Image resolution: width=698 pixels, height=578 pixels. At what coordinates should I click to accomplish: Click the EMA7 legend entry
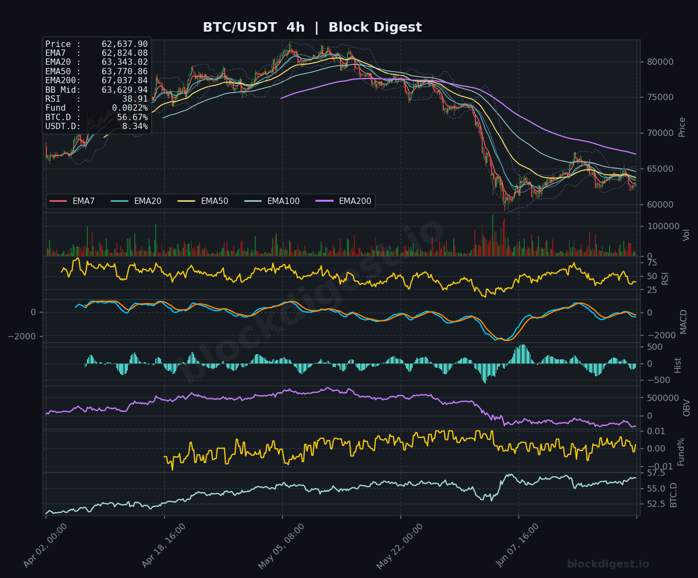pyautogui.click(x=73, y=201)
